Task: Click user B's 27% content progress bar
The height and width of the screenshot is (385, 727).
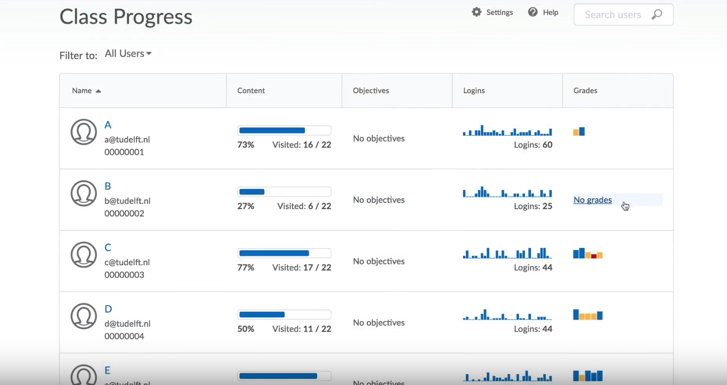Action: click(284, 192)
